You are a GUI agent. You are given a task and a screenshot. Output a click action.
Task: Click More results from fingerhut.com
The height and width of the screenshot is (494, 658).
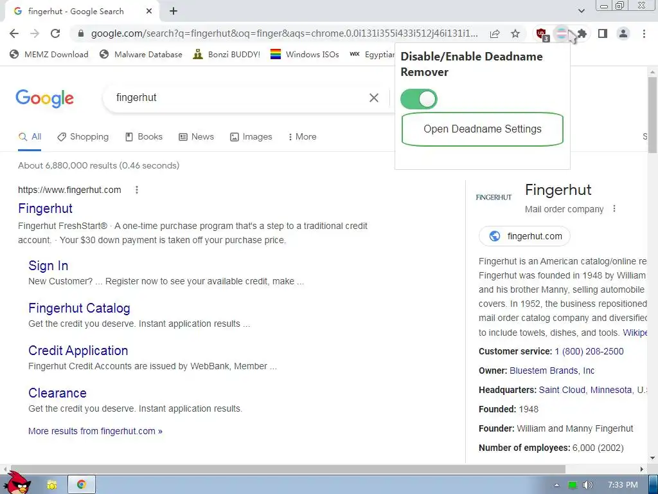[95, 431]
